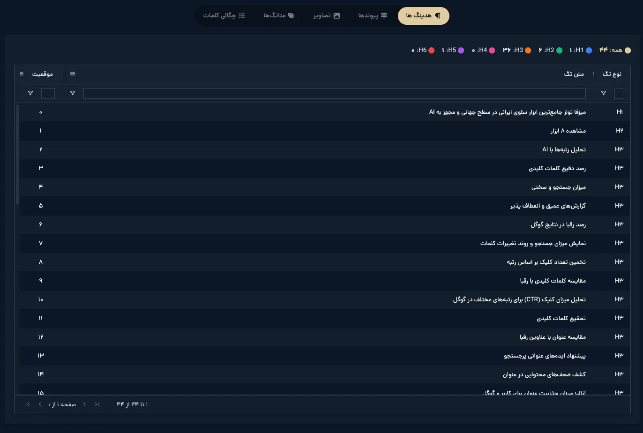Select the H3 orange filter chip
Screen dimensions: 643x433
517,50
